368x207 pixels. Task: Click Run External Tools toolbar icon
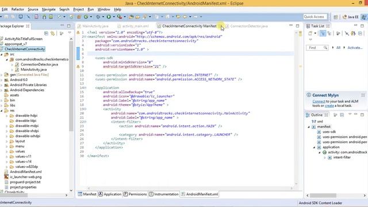click(120, 17)
